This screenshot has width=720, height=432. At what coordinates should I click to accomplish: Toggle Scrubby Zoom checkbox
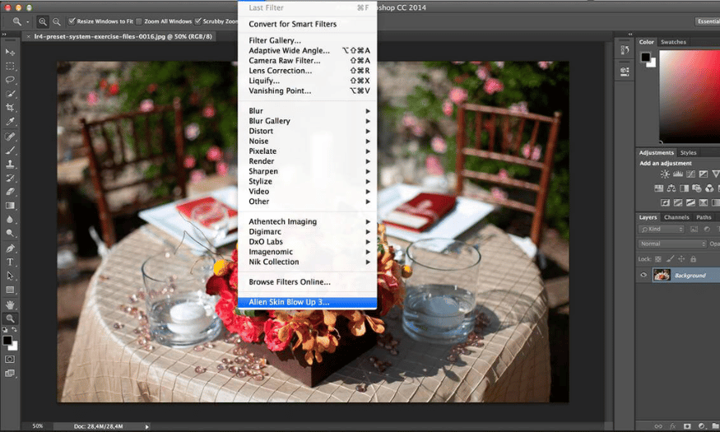(x=198, y=21)
